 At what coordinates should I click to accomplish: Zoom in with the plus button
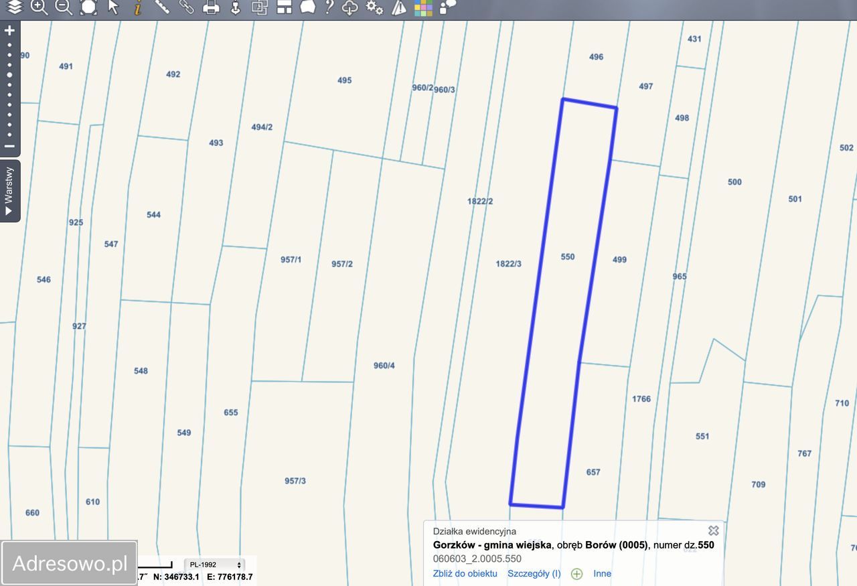click(9, 31)
